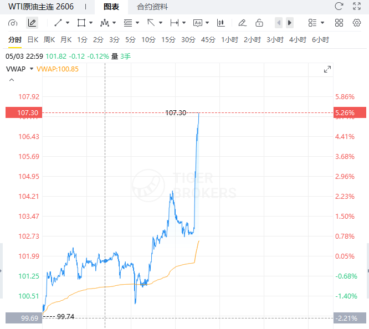Screen dimensions: 369x329
Task: Open chart settings gear icon
Action: coord(357,23)
